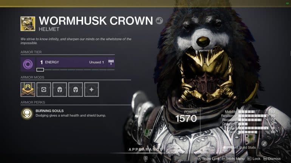Click the upgrade energy hammer icon
The height and width of the screenshot is (163, 291).
[x=111, y=62]
